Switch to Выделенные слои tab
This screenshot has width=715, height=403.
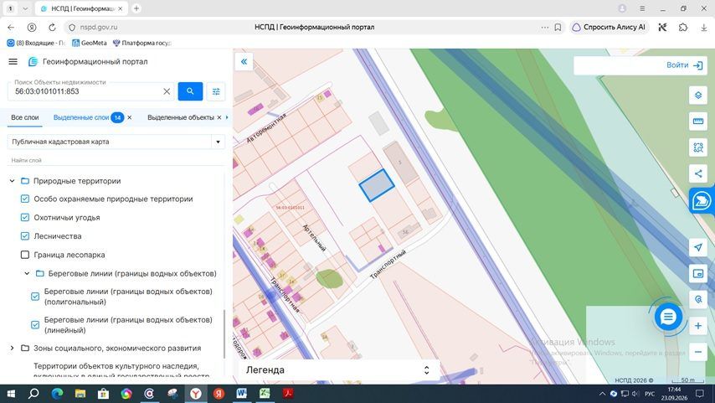(x=81, y=118)
